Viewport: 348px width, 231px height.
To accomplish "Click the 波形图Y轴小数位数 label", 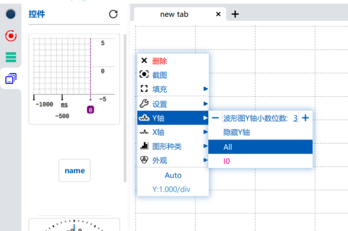I will pos(255,118).
